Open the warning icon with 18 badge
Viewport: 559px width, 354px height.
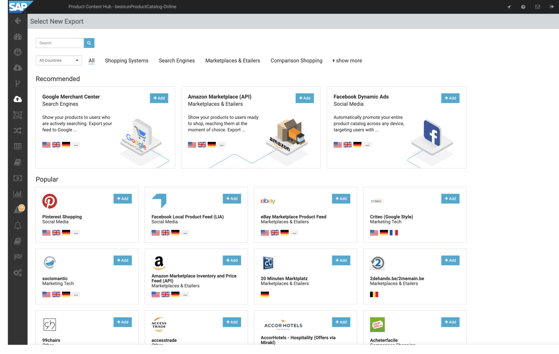point(18,210)
